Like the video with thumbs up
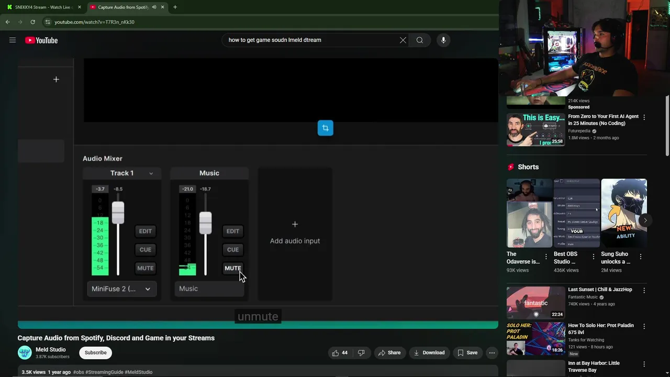This screenshot has height=377, width=670. 340,353
